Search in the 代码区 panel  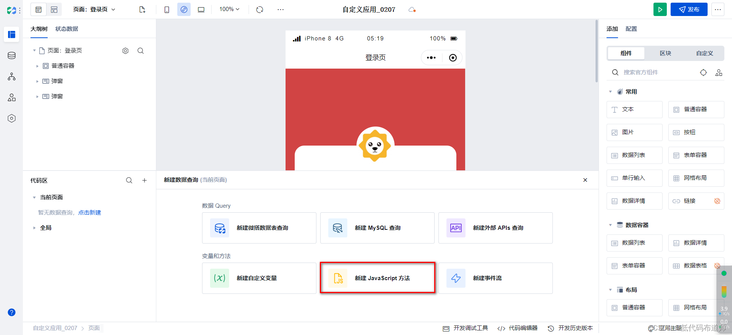coord(129,180)
